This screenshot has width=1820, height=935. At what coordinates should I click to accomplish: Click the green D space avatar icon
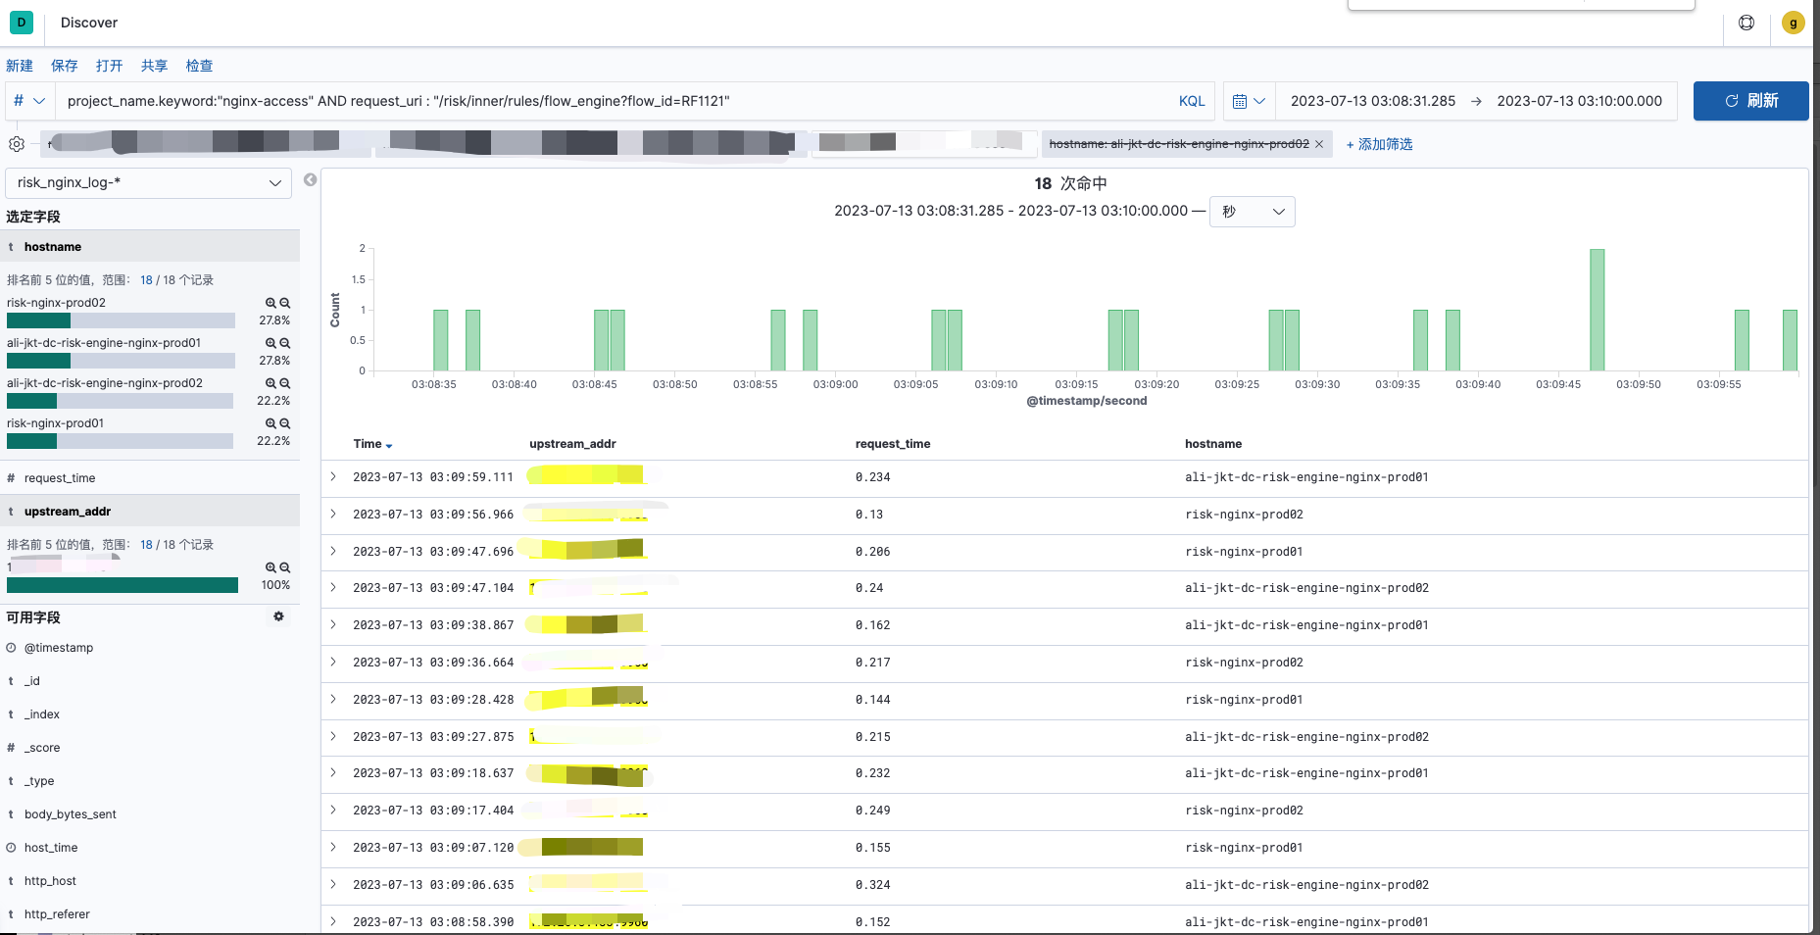click(x=22, y=22)
